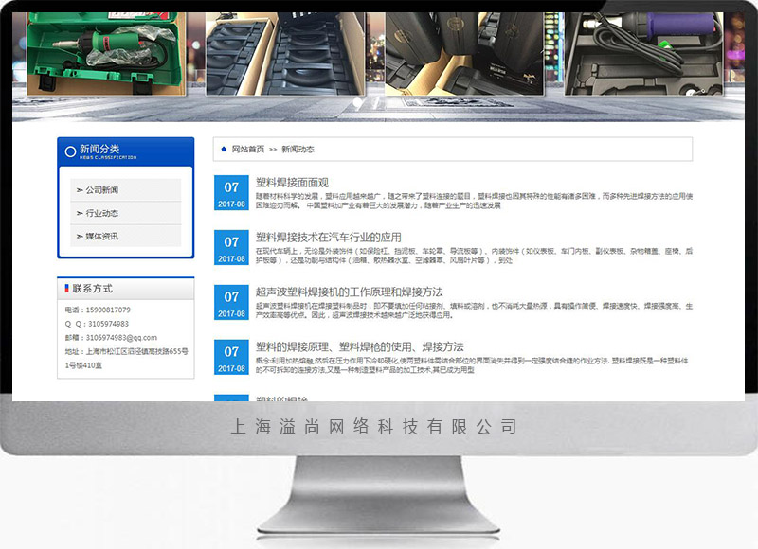Screen dimensions: 758x549
Task: Click the black cases in carton thumbnail
Action: coord(464,54)
